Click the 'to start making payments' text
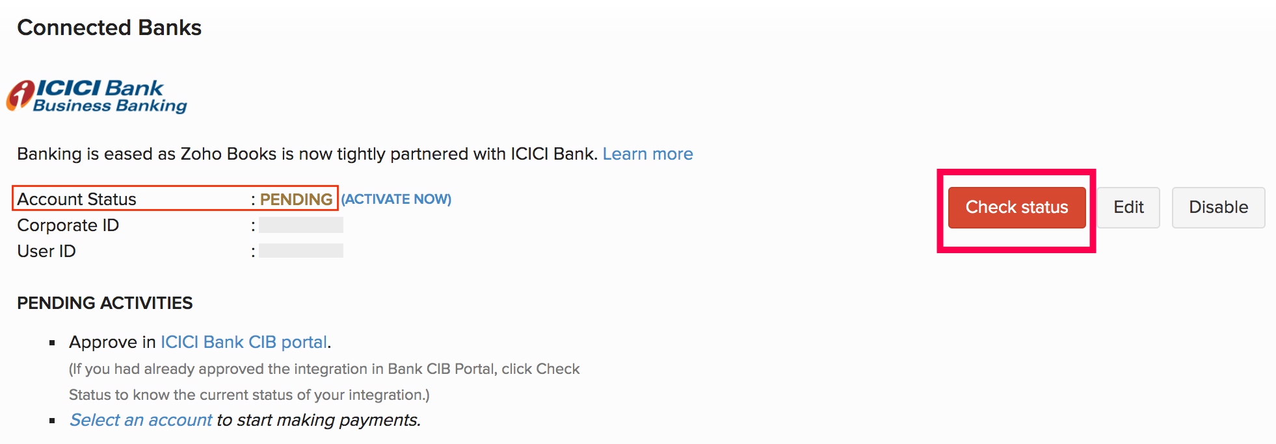 [x=319, y=420]
